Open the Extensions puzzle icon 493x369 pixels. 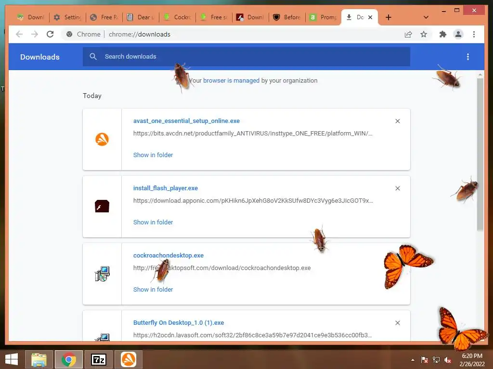tap(443, 34)
